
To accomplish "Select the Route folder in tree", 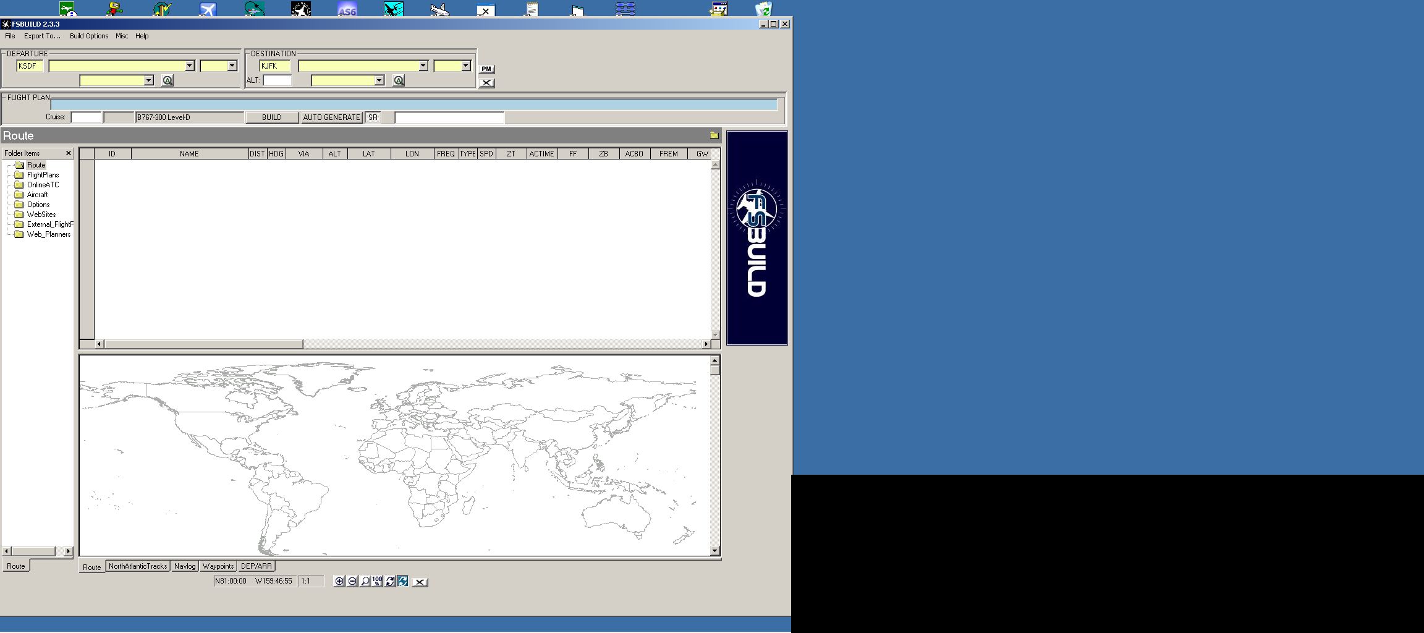I will 36,165.
